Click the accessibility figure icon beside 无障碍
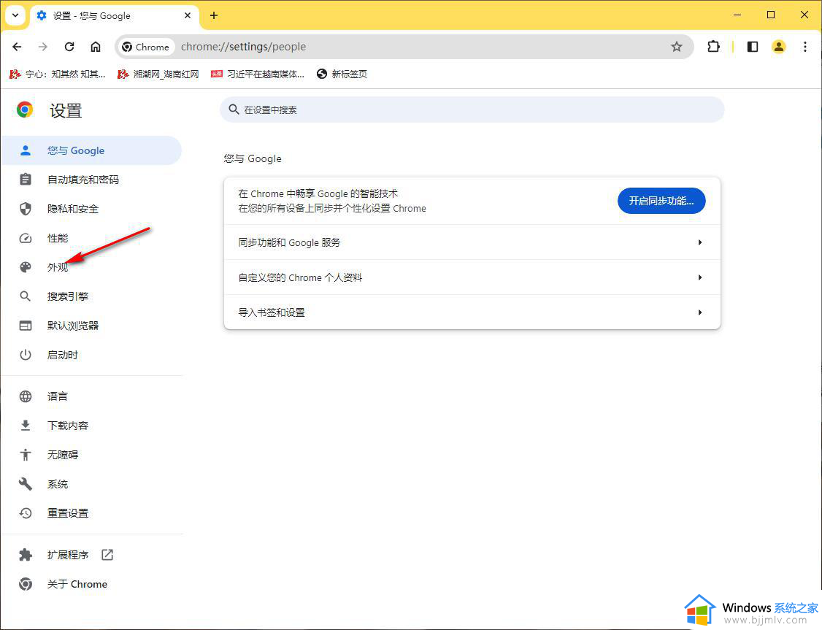 25,455
